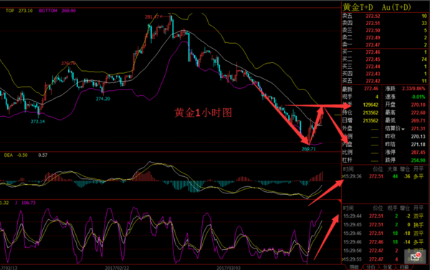Open the mail notification envelope icon
Image resolution: width=430 pixels, height=270 pixels.
[x=415, y=256]
